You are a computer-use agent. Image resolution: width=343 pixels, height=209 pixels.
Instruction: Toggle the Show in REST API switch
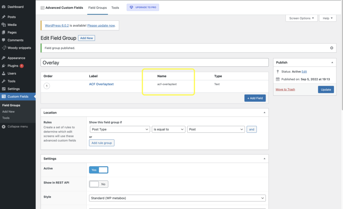tap(98, 184)
